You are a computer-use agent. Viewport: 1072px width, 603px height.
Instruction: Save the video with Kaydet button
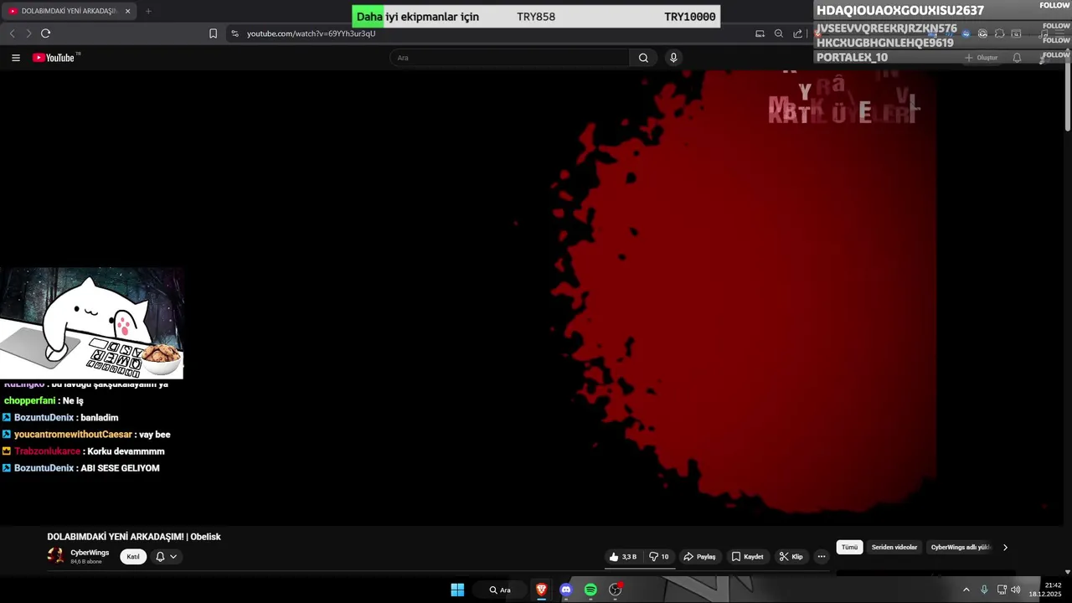[x=747, y=557]
